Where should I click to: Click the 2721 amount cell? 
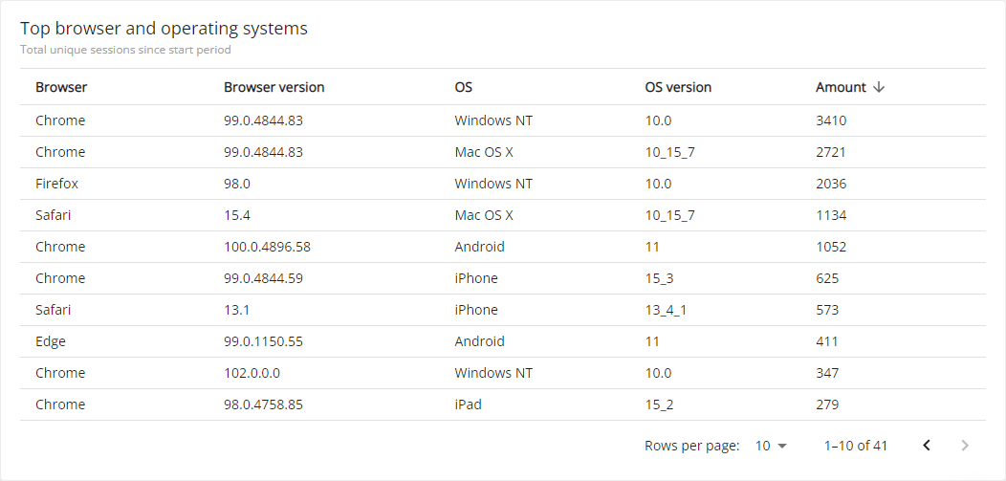[831, 152]
